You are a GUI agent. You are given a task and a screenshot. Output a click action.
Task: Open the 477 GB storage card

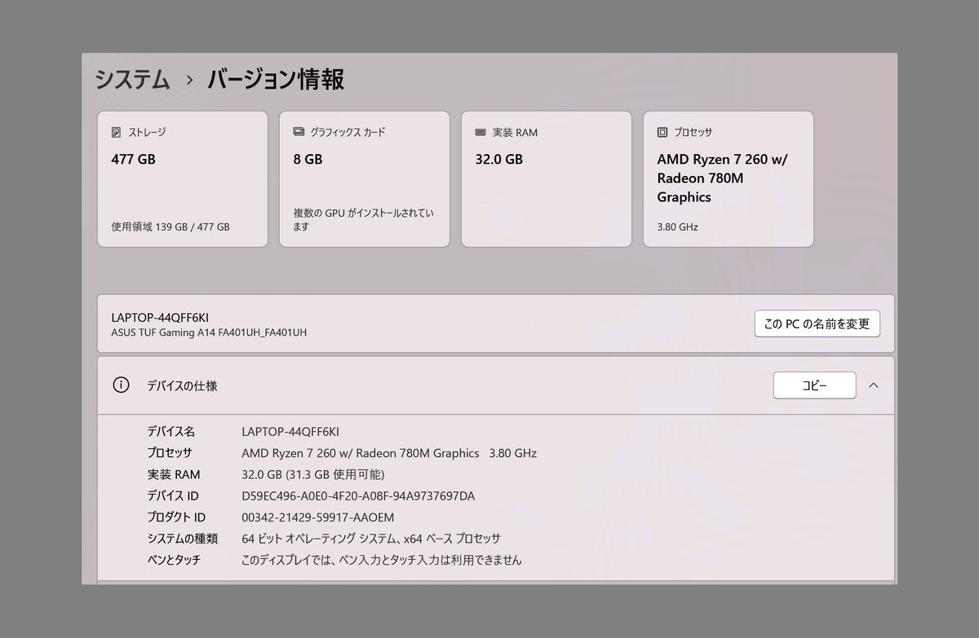click(182, 178)
